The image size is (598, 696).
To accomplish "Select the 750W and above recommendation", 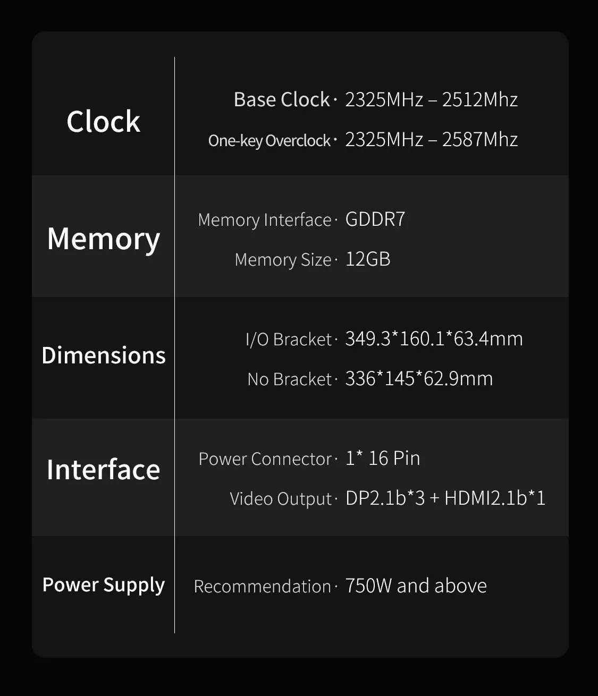I will pyautogui.click(x=416, y=586).
